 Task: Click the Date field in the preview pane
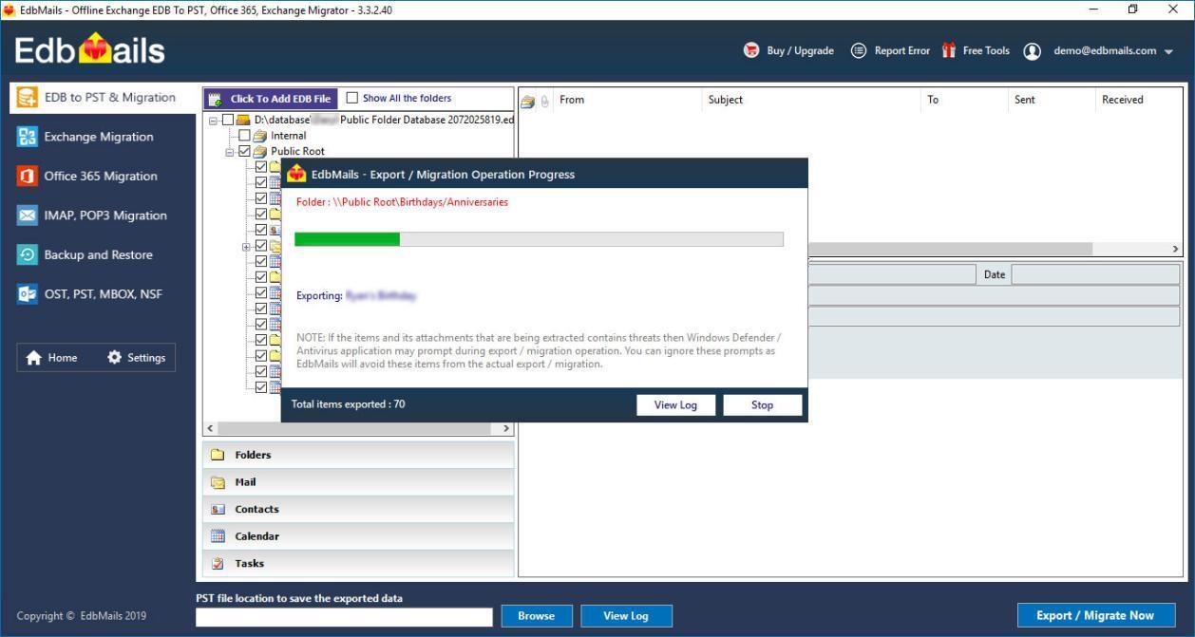tap(1095, 274)
